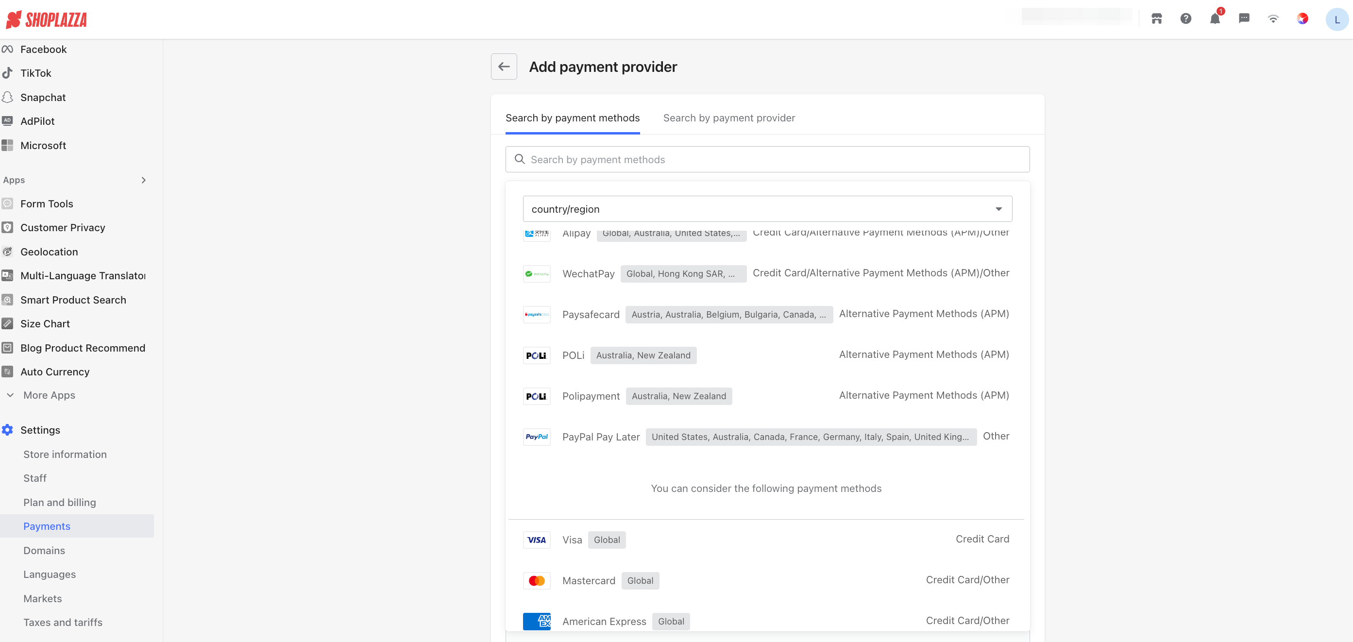Go back with the arrow button

(504, 67)
